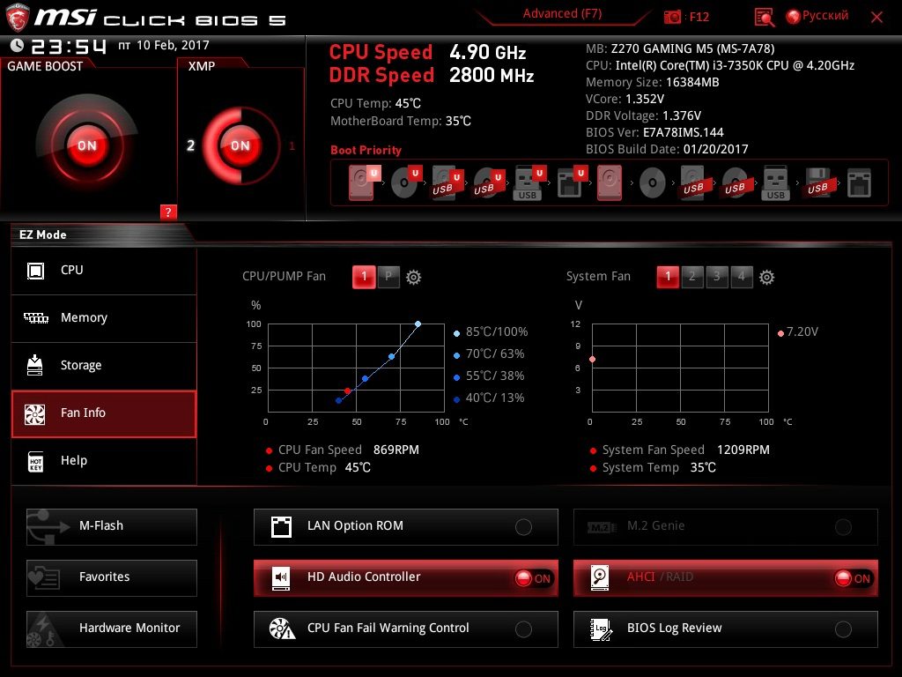This screenshot has height=677, width=902.
Task: Switch to System Fan 4
Action: coord(742,277)
